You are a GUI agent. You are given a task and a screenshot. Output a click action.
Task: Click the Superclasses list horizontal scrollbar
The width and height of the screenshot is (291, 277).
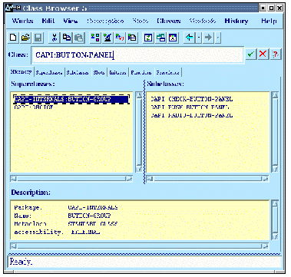[x=71, y=179]
